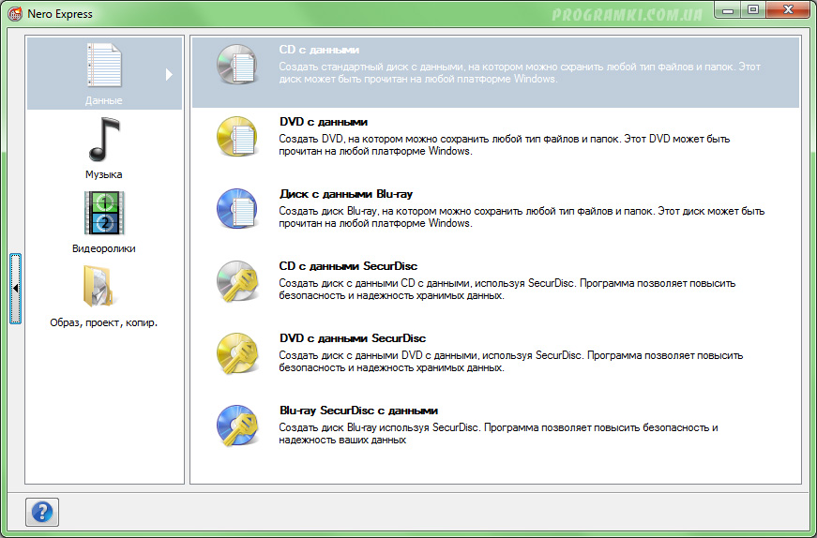Viewport: 817px width, 538px height.
Task: Open the Видеоролики film strip icon
Action: pos(104,213)
